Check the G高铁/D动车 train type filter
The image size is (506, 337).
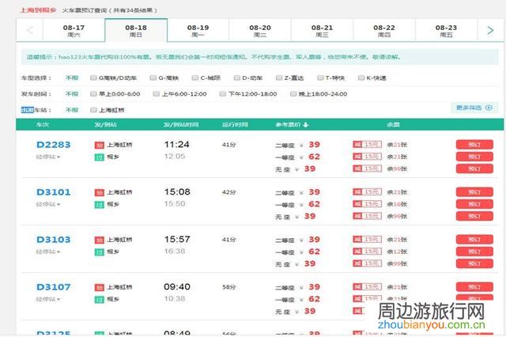point(93,78)
